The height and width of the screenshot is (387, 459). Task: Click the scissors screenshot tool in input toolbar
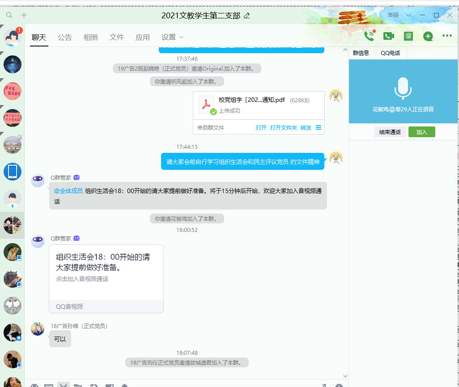64,385
